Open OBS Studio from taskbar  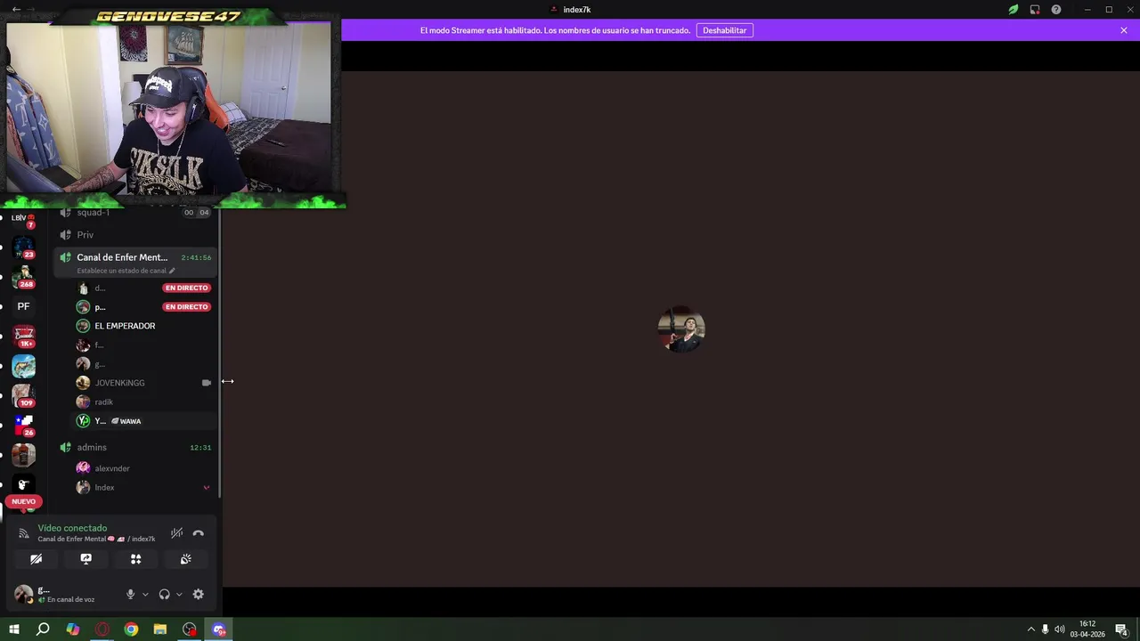(x=190, y=629)
